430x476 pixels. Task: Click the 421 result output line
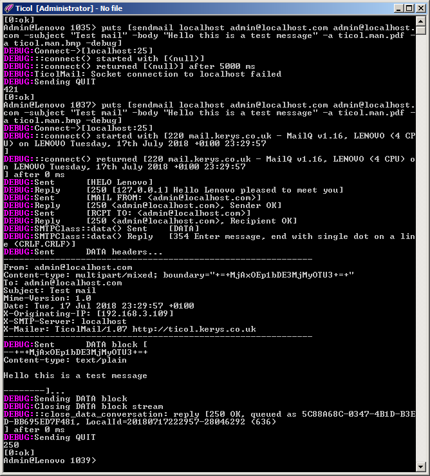tap(11, 90)
